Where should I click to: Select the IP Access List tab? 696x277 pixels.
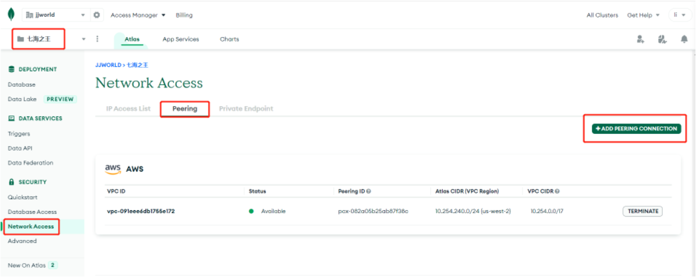(x=128, y=108)
